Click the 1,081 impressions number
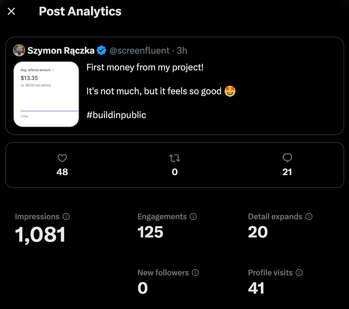This screenshot has width=349, height=309. (x=40, y=234)
